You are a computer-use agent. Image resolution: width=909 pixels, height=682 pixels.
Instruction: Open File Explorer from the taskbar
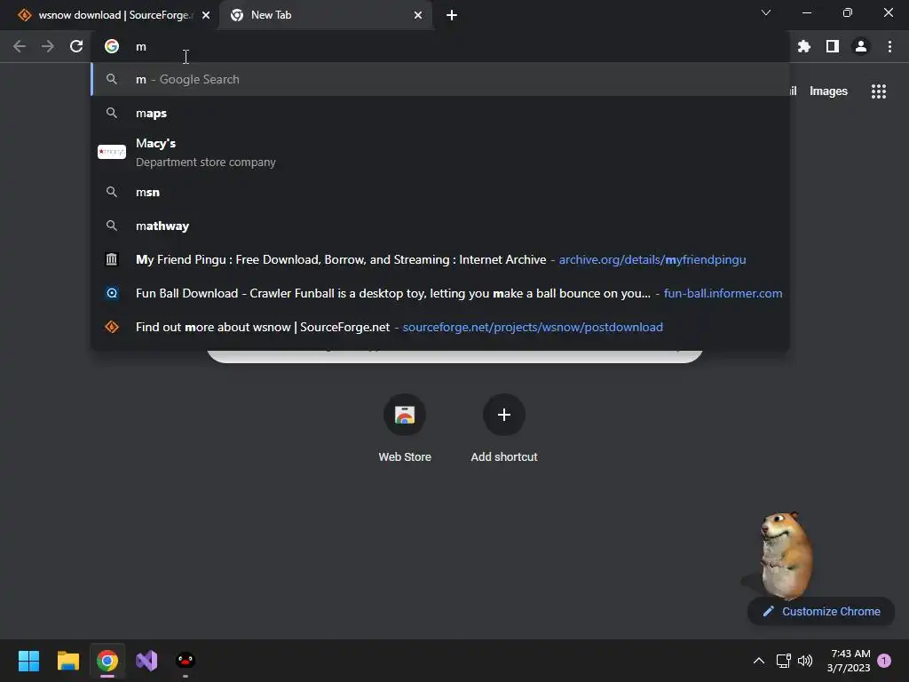[x=67, y=661]
